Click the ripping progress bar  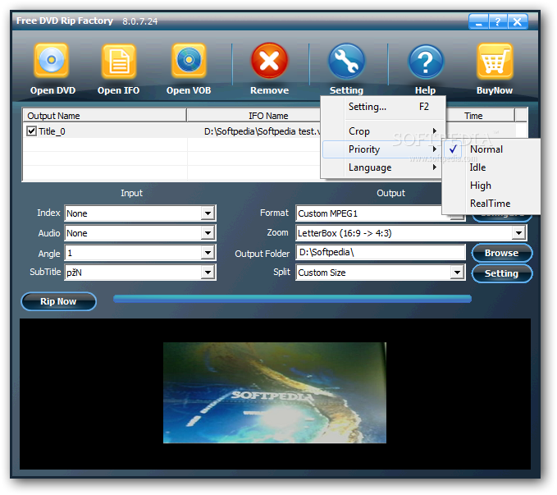coord(292,299)
